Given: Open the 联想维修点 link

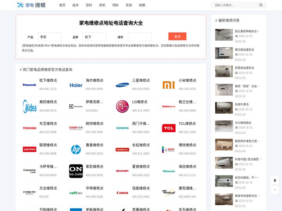Looking at the screenshot, I should (x=48, y=145).
